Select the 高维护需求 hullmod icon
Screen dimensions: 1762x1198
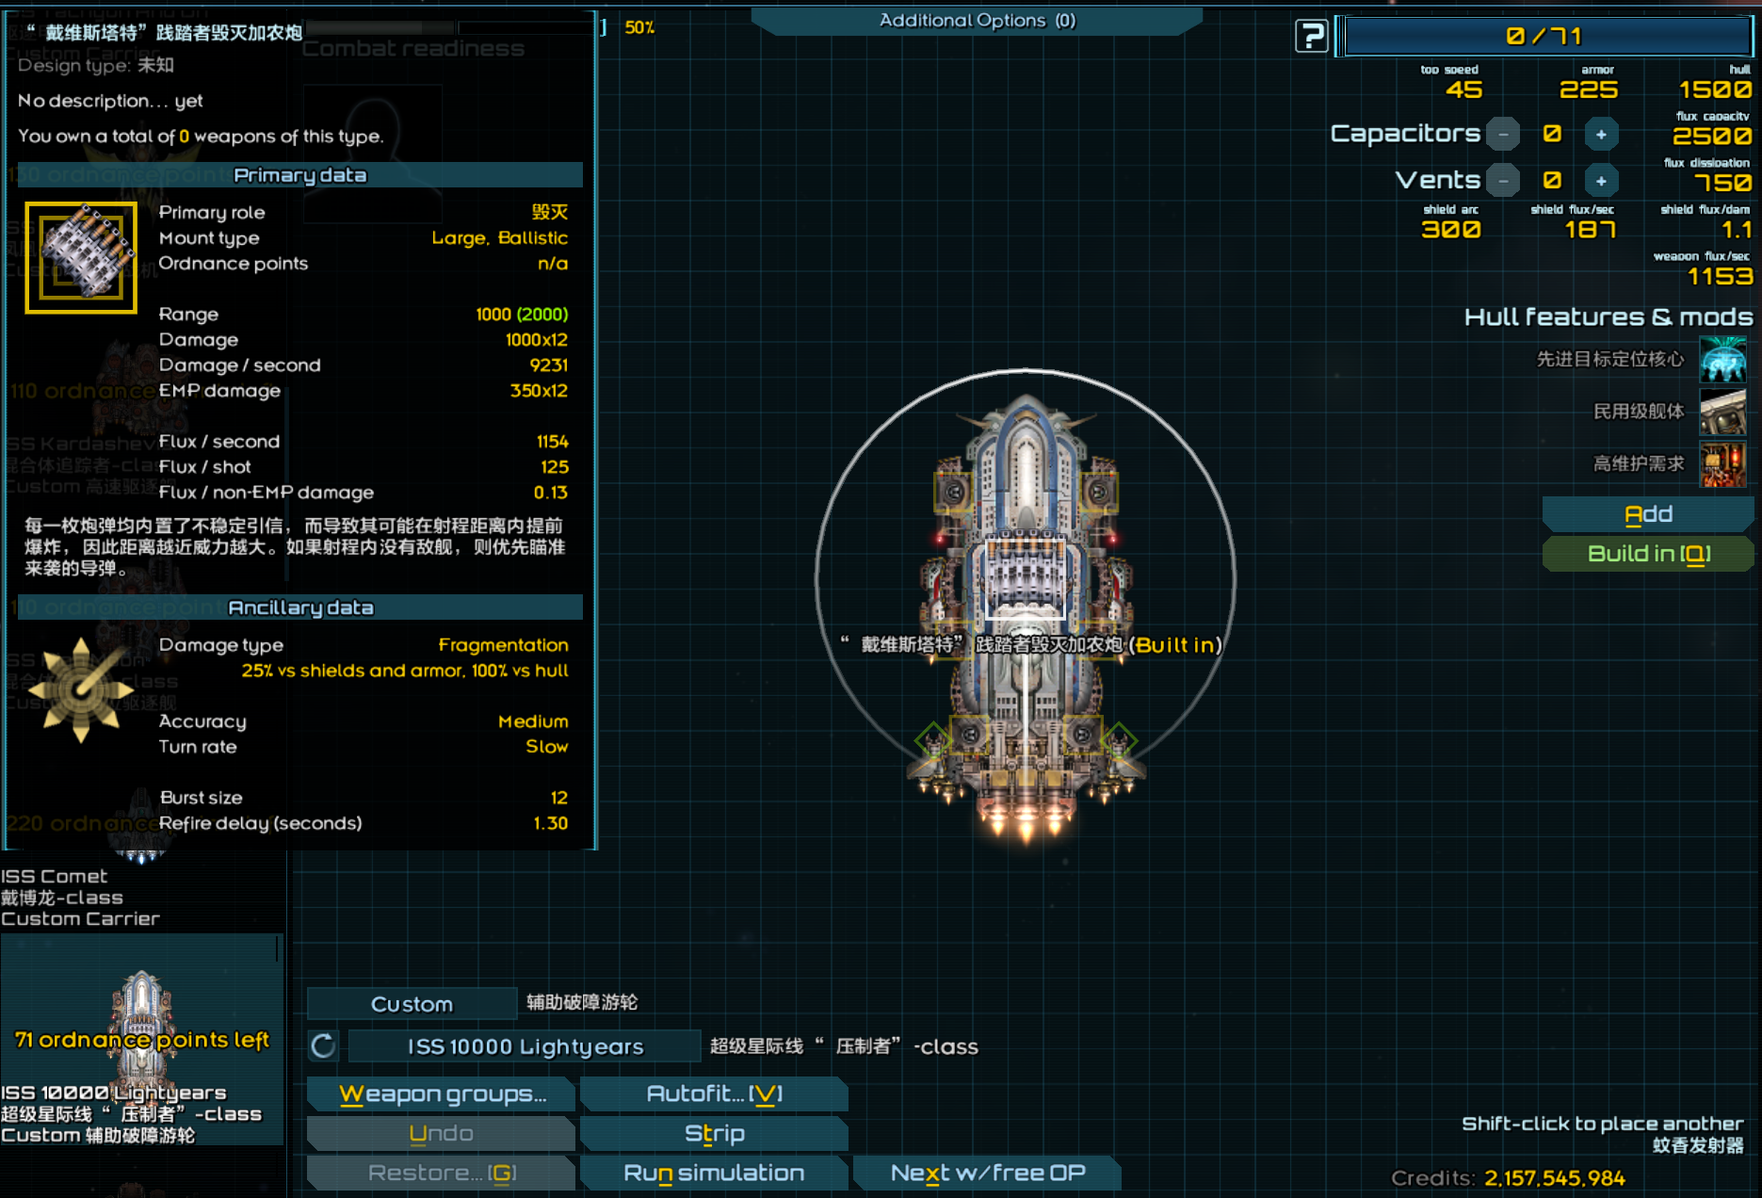pyautogui.click(x=1722, y=464)
